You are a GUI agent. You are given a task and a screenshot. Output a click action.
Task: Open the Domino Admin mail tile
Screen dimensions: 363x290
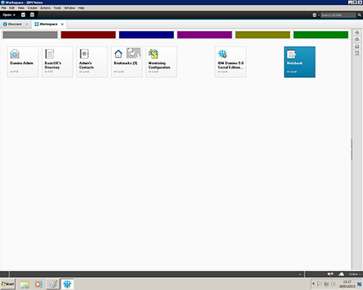[x=23, y=62]
